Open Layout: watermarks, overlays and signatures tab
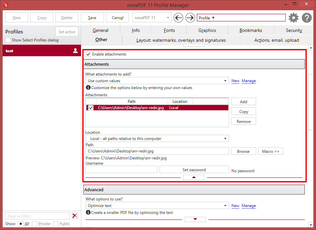Screen dimensions: 316x230 181,40
